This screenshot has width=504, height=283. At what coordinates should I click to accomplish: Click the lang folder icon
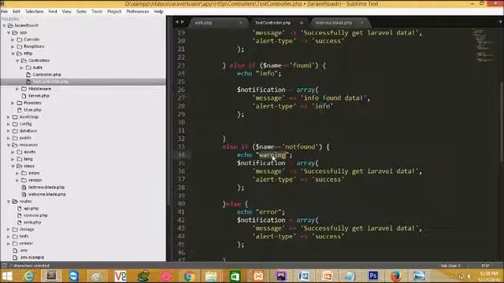point(20,159)
